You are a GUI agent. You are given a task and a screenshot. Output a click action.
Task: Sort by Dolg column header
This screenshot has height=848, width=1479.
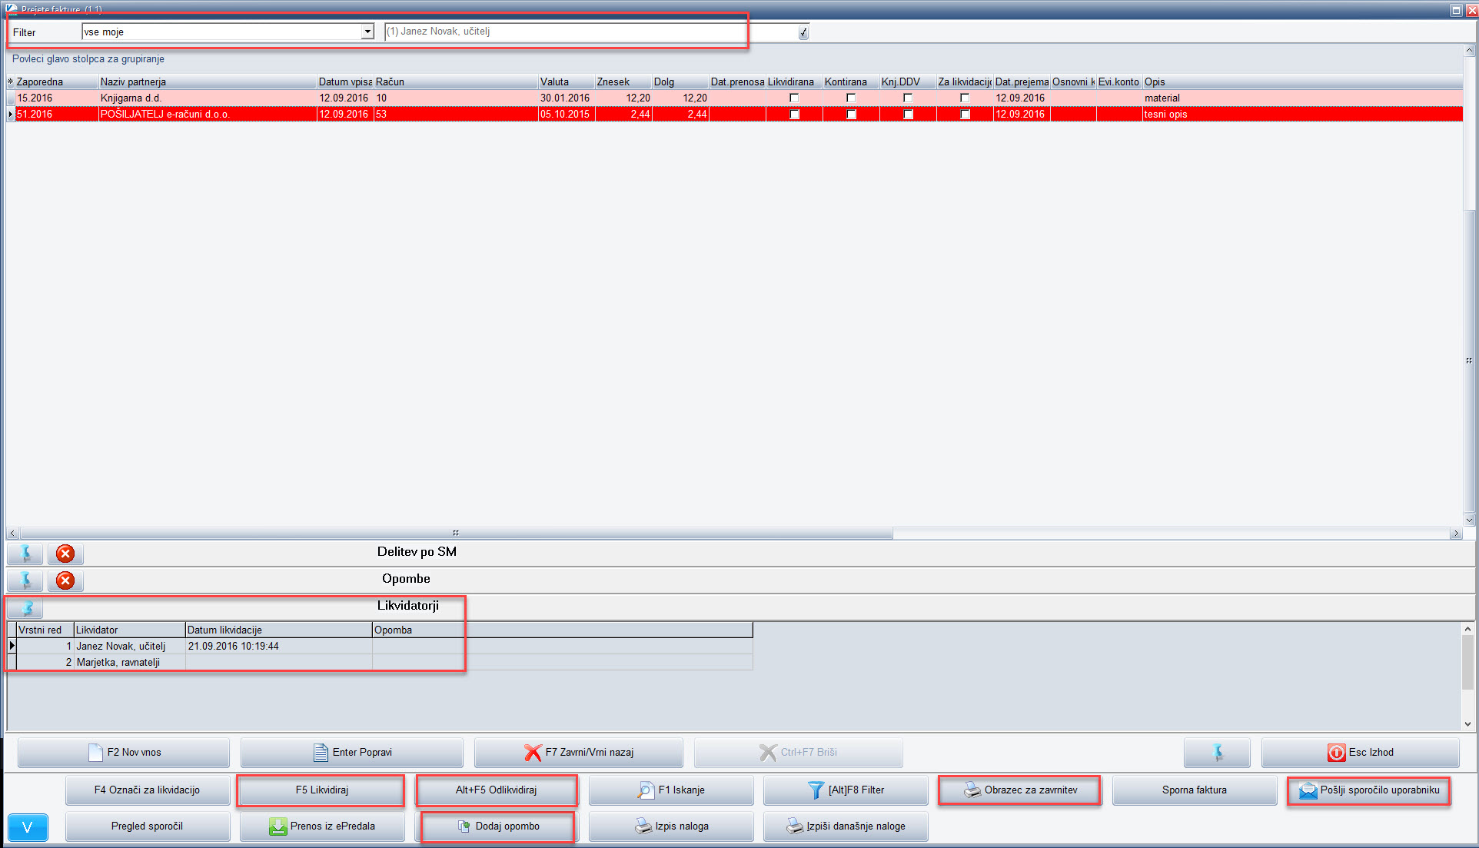point(680,81)
